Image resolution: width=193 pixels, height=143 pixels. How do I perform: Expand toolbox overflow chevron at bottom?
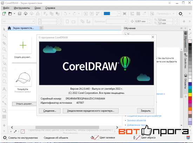click(x=4, y=131)
